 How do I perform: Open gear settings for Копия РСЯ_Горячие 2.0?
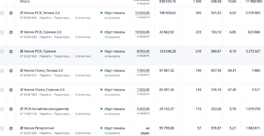[11, 32]
